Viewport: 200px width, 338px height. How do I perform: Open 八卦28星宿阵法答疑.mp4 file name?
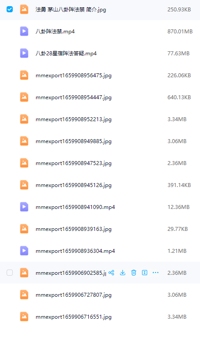(x=66, y=54)
